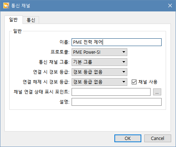
Task: Open the 연결 해제 시 경보 등급 dropdown
Action: point(99,82)
